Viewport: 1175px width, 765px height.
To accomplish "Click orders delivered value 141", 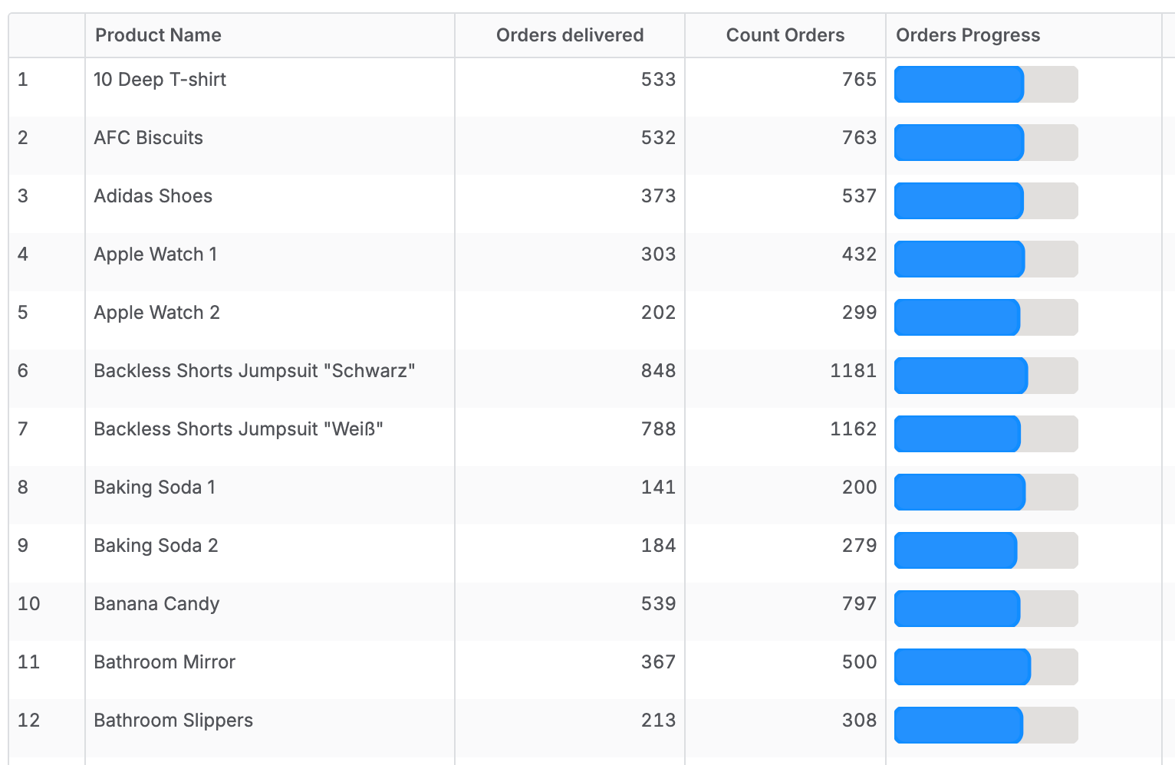I will [x=658, y=488].
